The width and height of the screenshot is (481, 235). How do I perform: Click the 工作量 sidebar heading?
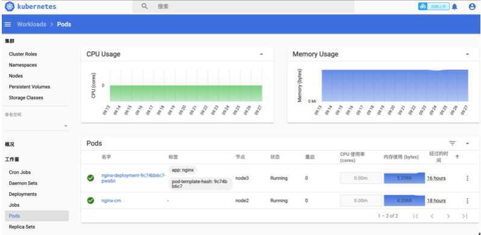(12, 159)
